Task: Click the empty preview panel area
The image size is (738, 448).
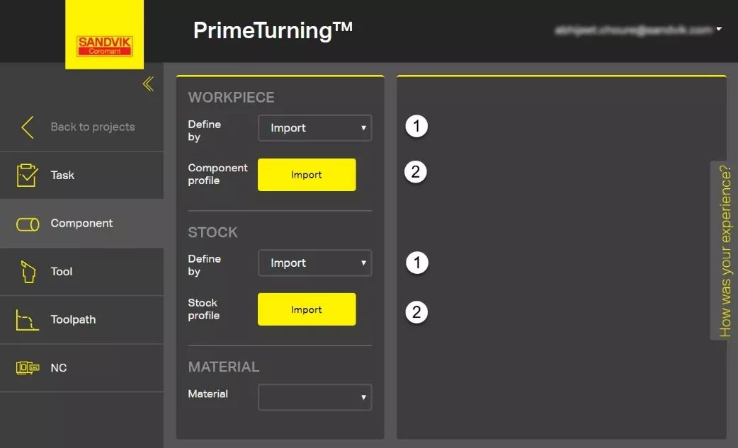Action: click(562, 258)
